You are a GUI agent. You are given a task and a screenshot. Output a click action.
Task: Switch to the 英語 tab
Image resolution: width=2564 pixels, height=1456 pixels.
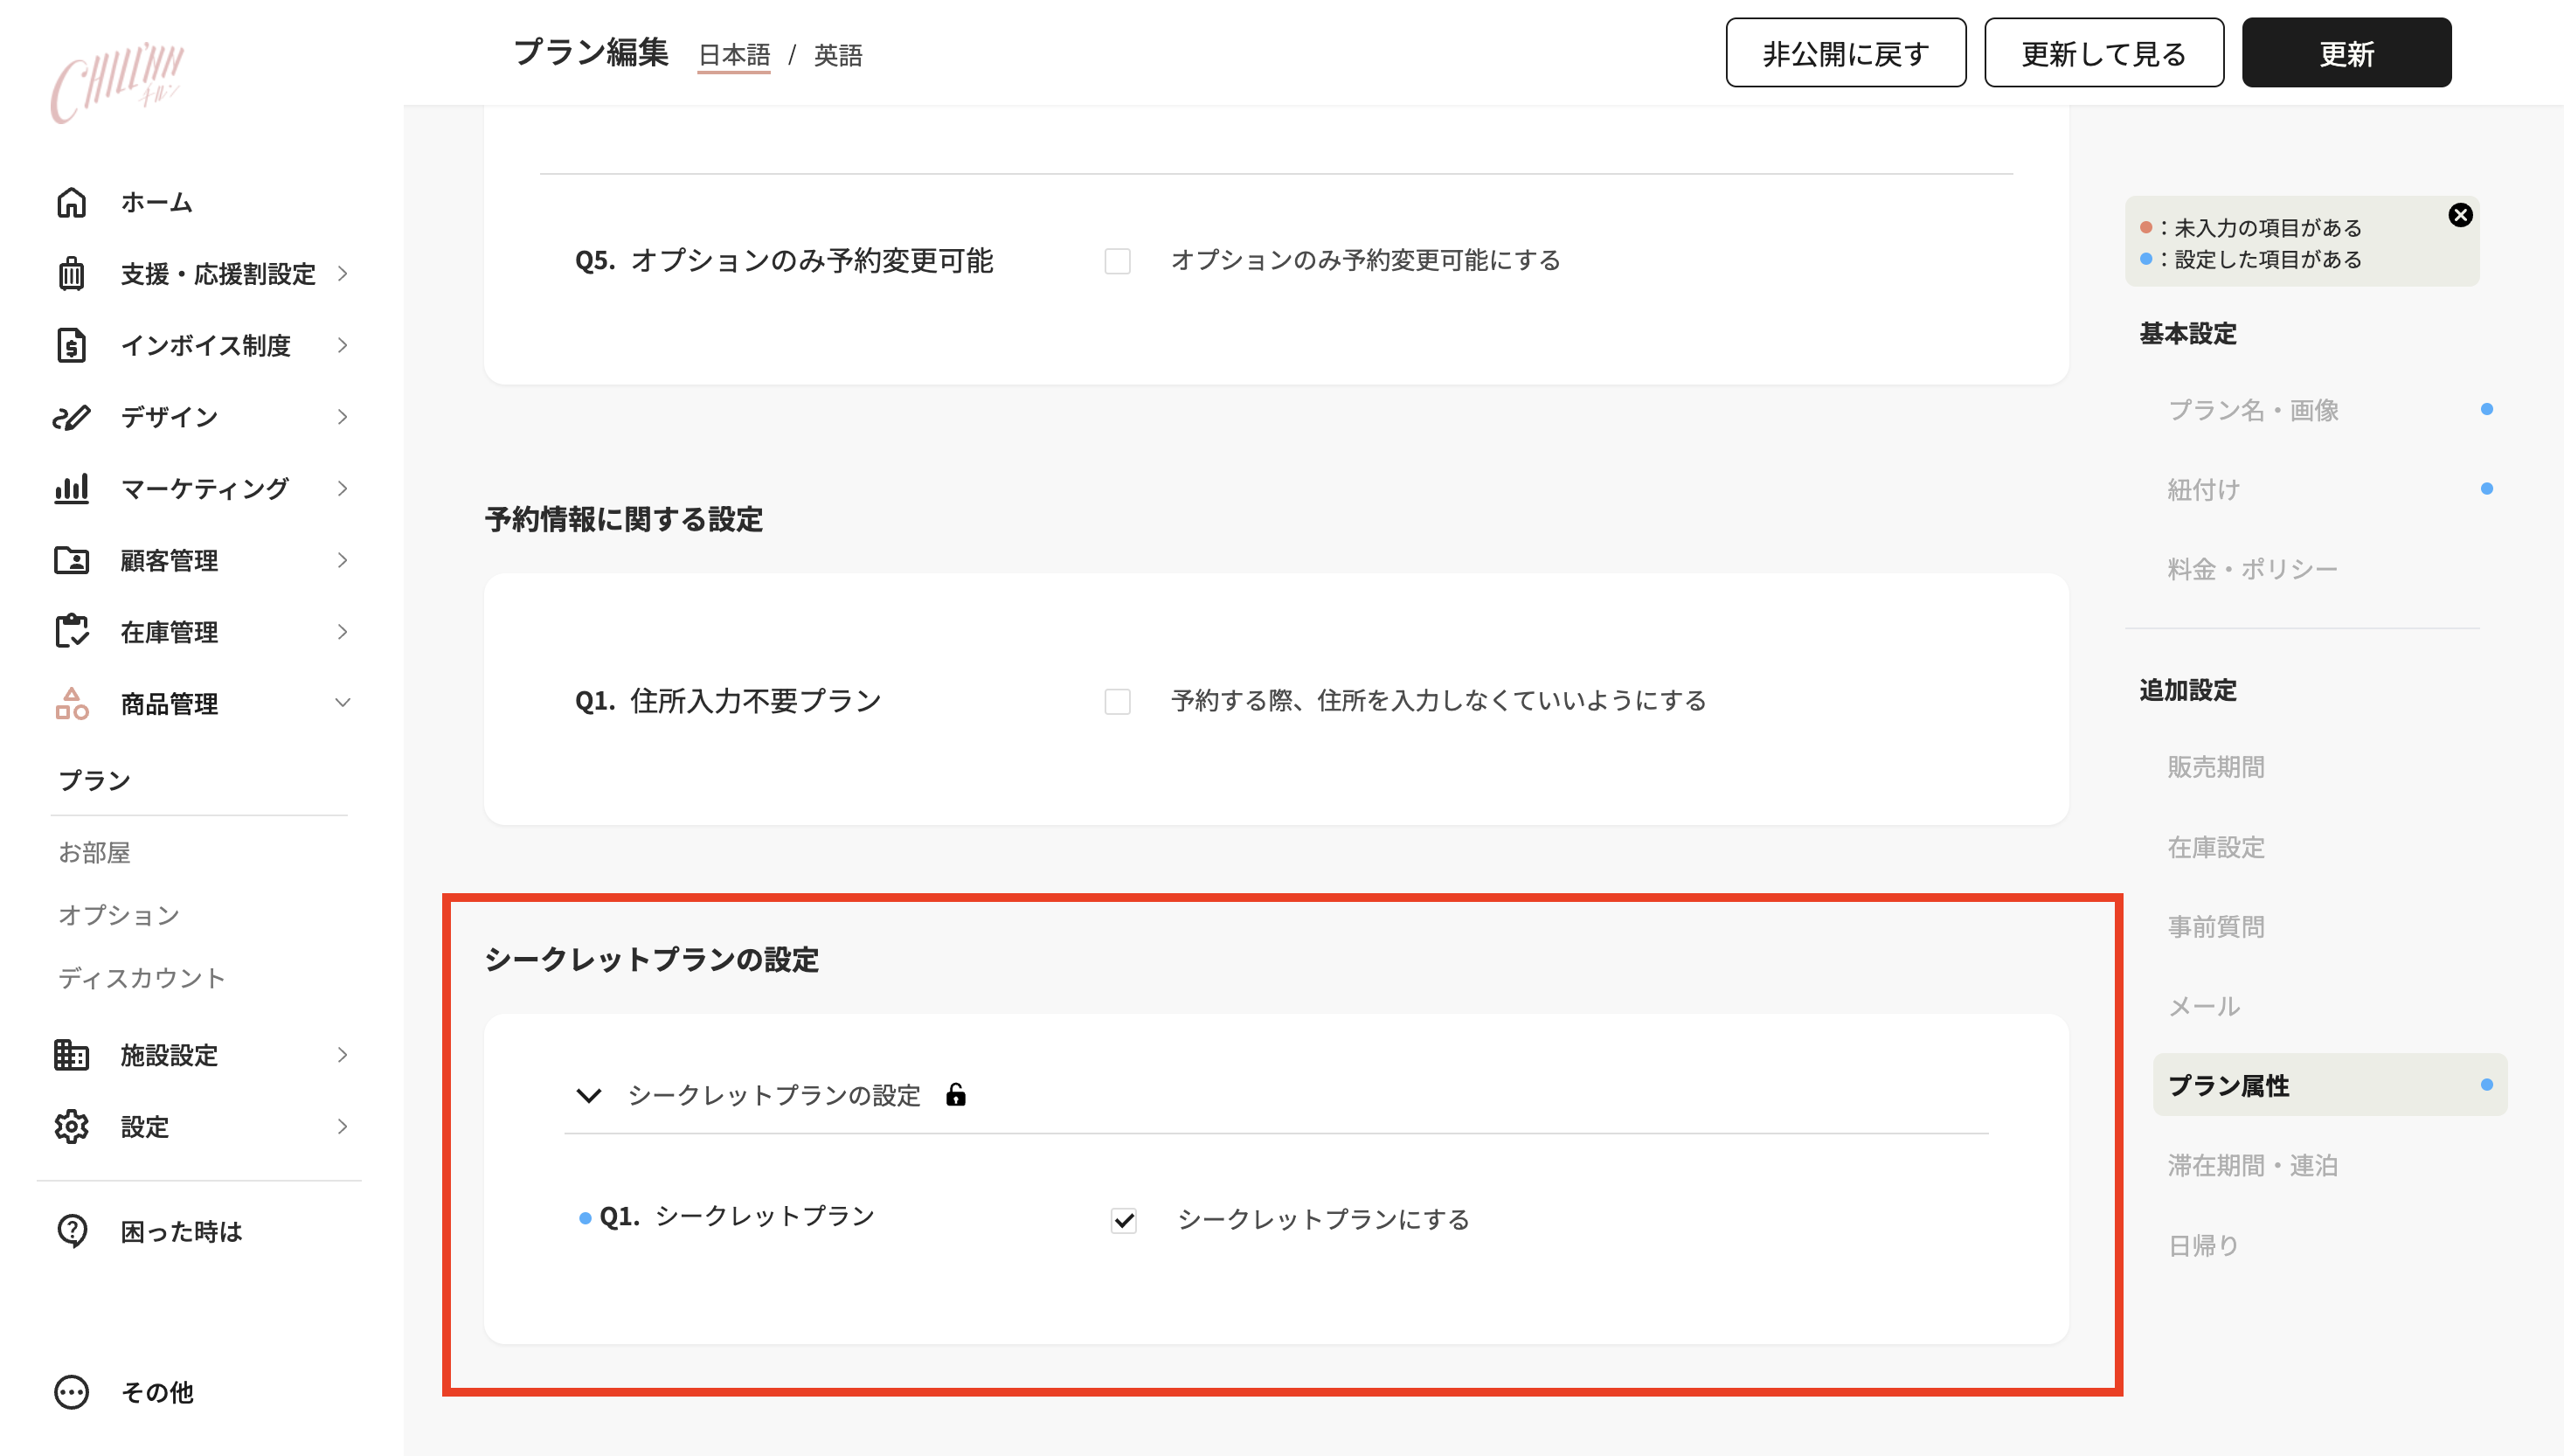point(838,55)
